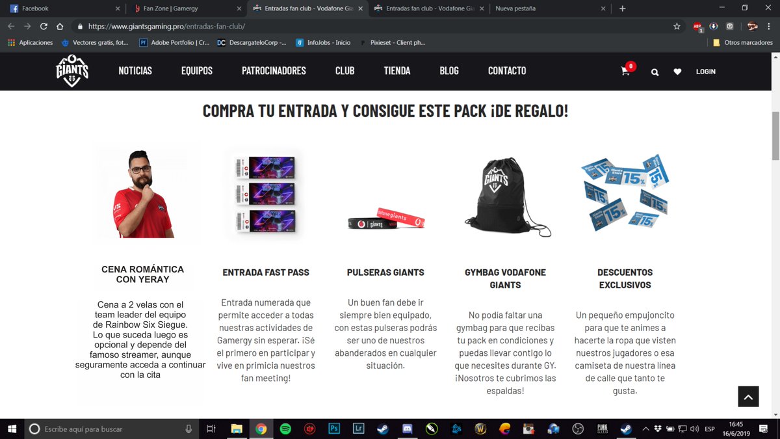
Task: Switch to the Nueva pestaña tab
Action: point(549,8)
